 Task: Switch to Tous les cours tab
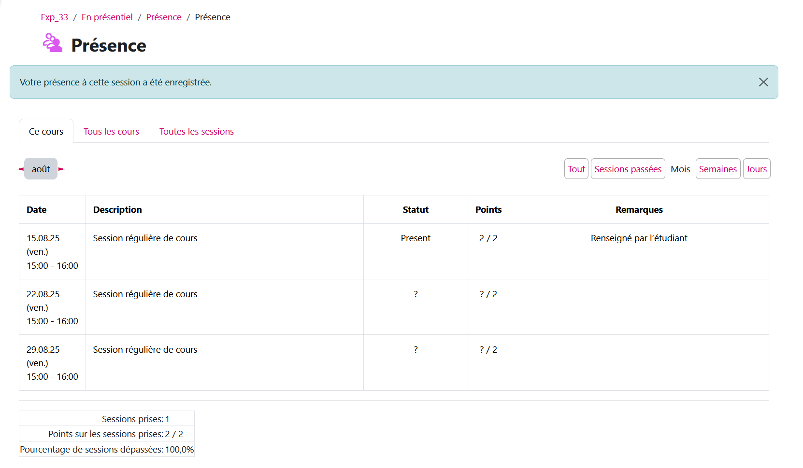tap(111, 132)
